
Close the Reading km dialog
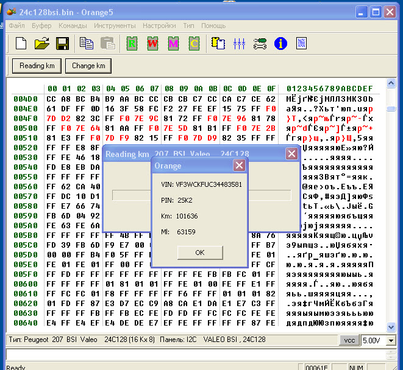click(x=291, y=154)
